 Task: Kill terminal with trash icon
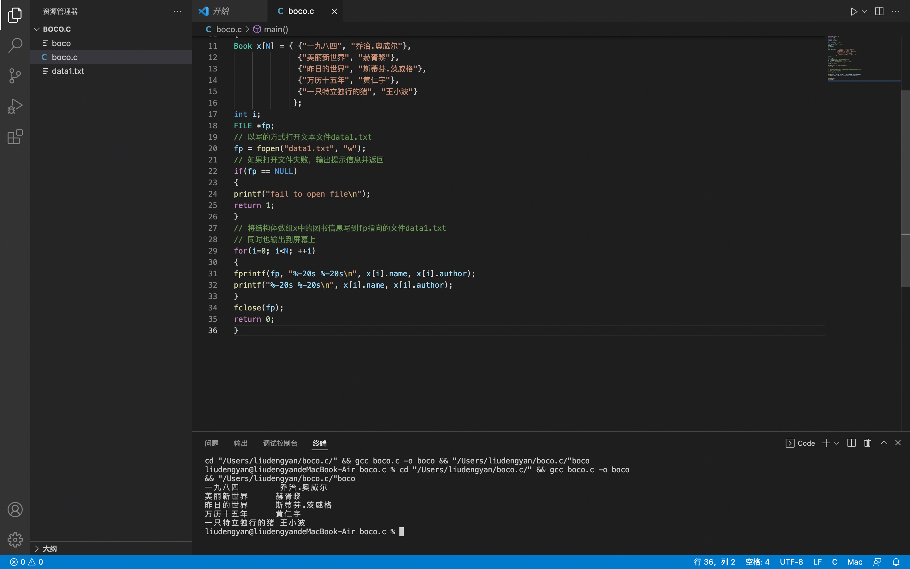(867, 443)
